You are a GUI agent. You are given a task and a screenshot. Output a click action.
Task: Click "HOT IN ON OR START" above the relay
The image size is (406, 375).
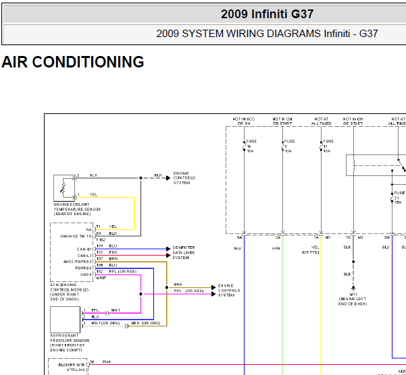click(353, 121)
